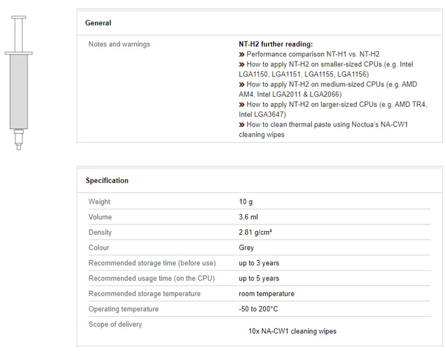This screenshot has width=446, height=351.
Task: Click the up to 3 years storage value
Action: [x=259, y=263]
